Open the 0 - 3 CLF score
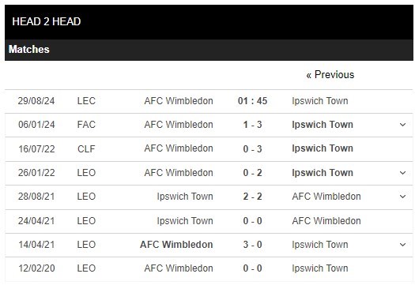This screenshot has width=415, height=285. click(x=252, y=149)
